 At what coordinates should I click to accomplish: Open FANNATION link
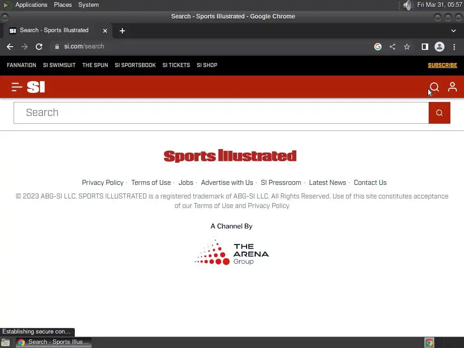click(22, 65)
